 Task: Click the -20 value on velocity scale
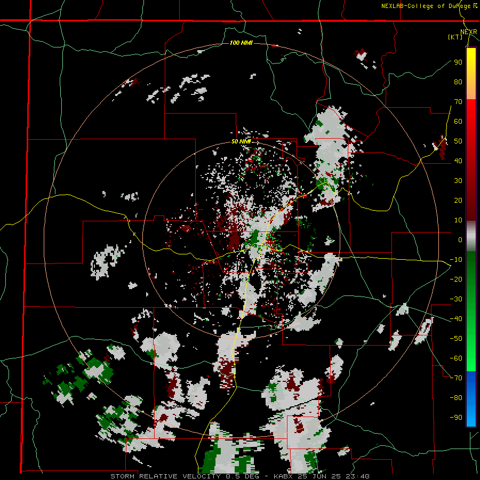[456, 279]
